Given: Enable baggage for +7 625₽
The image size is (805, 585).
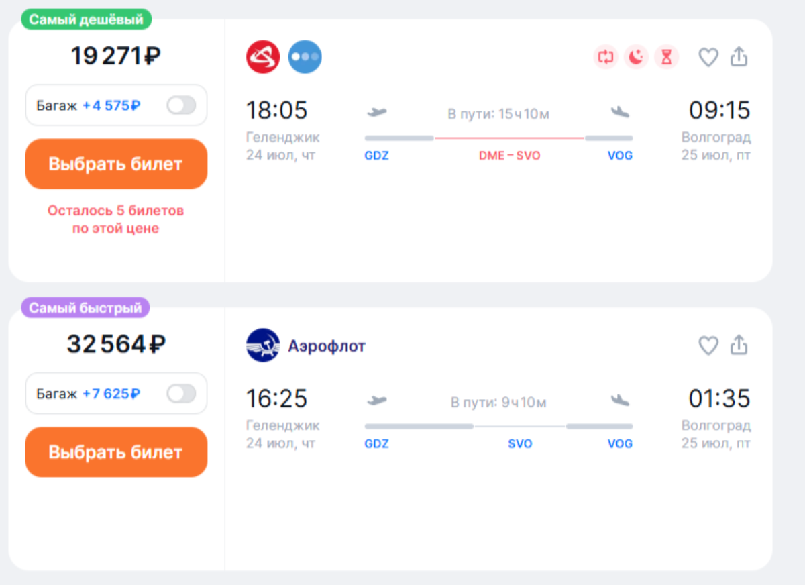Looking at the screenshot, I should pyautogui.click(x=181, y=394).
